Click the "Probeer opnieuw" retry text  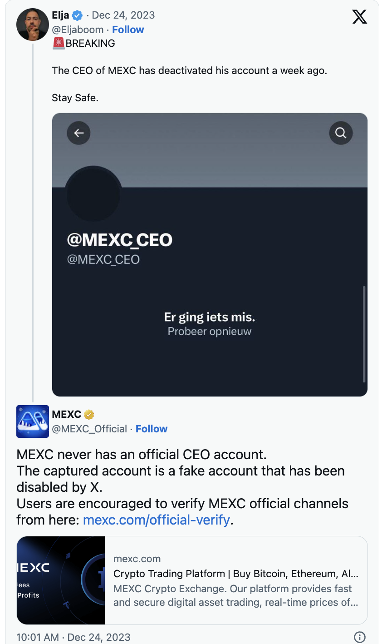tap(209, 332)
